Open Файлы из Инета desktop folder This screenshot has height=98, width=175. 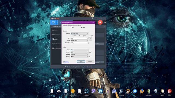163,92
